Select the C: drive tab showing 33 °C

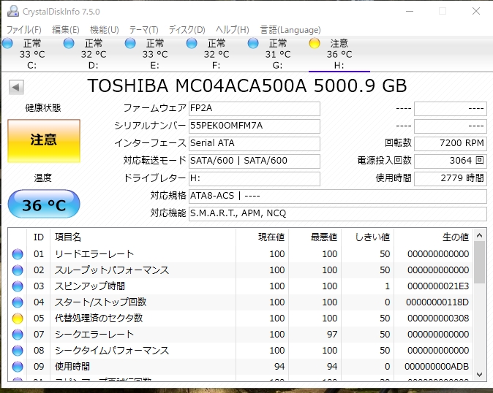pos(32,54)
